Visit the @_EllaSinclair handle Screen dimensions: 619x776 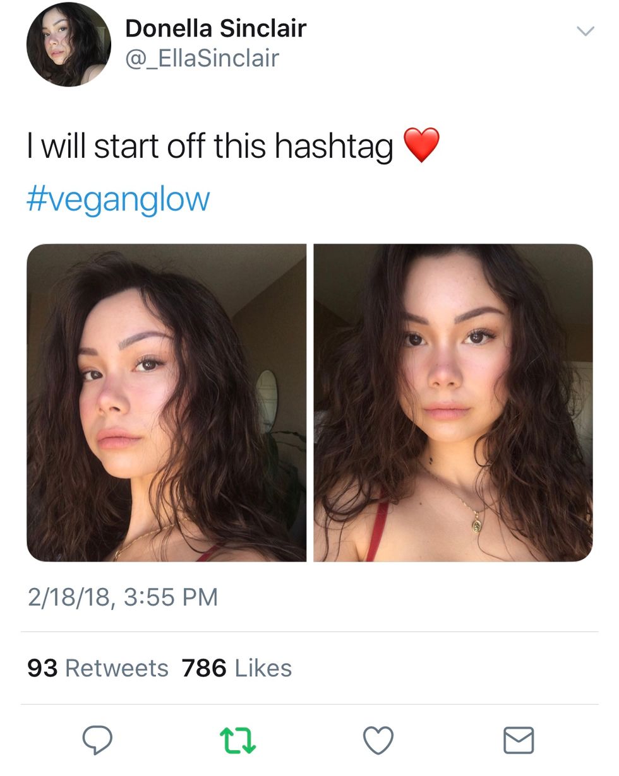pos(202,59)
